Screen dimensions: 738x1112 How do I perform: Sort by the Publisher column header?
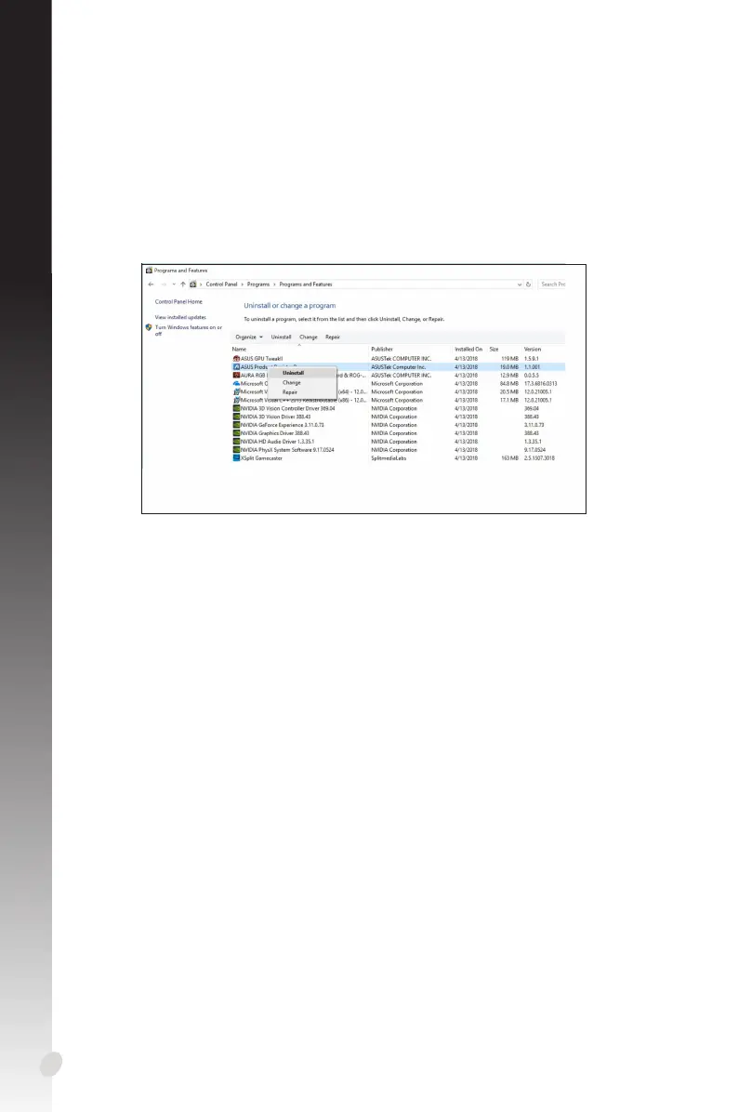point(382,350)
